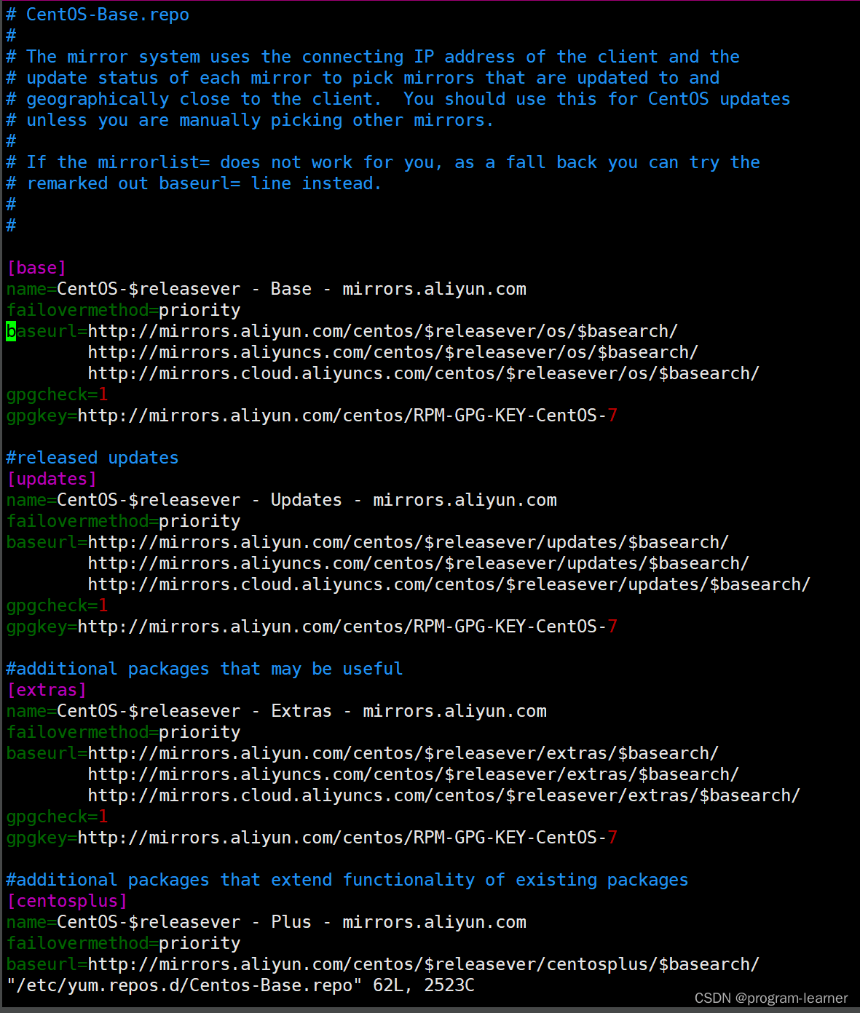
Task: Click the highlighted cursor on base baseurl
Action: [x=11, y=331]
